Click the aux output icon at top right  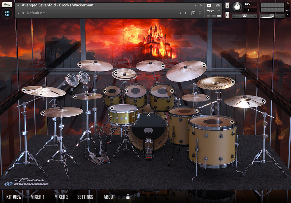coord(288,11)
